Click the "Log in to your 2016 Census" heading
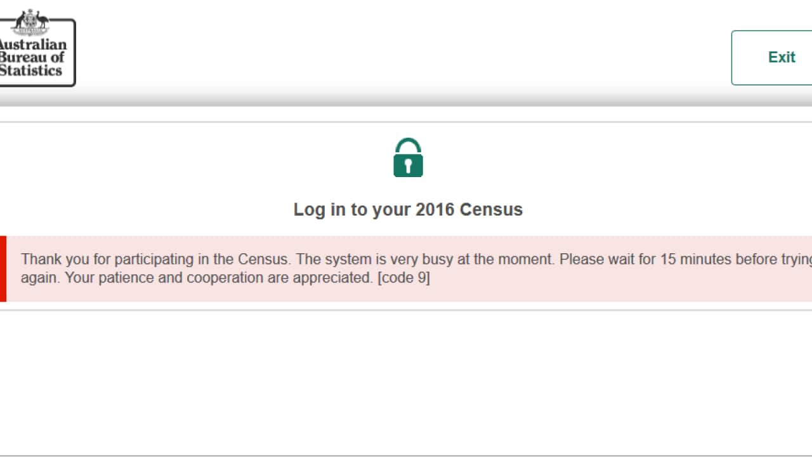 pos(408,209)
